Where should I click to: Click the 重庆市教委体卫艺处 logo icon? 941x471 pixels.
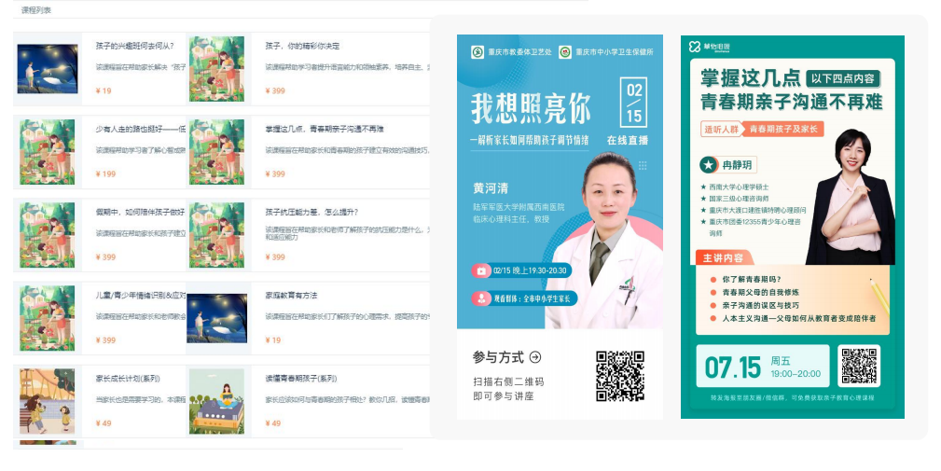pyautogui.click(x=477, y=52)
